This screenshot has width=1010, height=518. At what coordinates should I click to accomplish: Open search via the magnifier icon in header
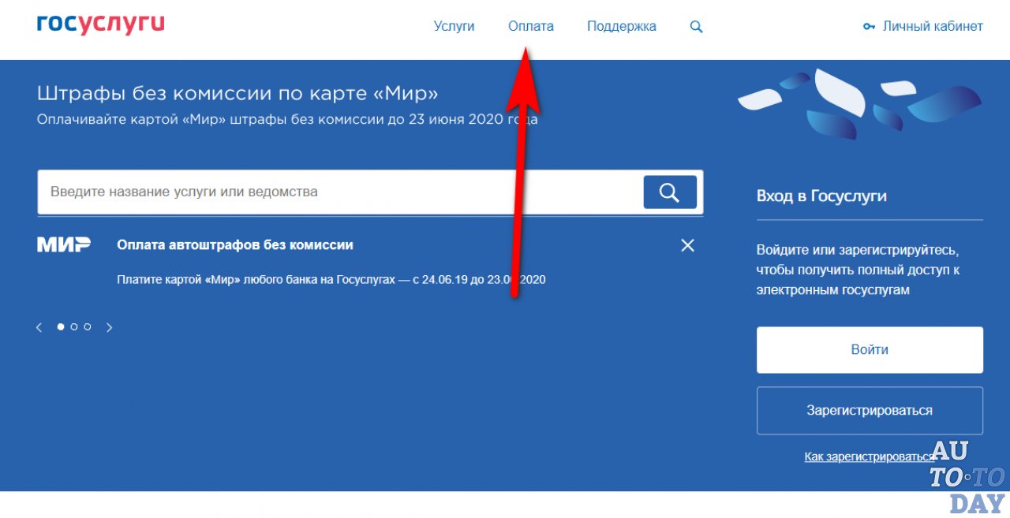[695, 26]
